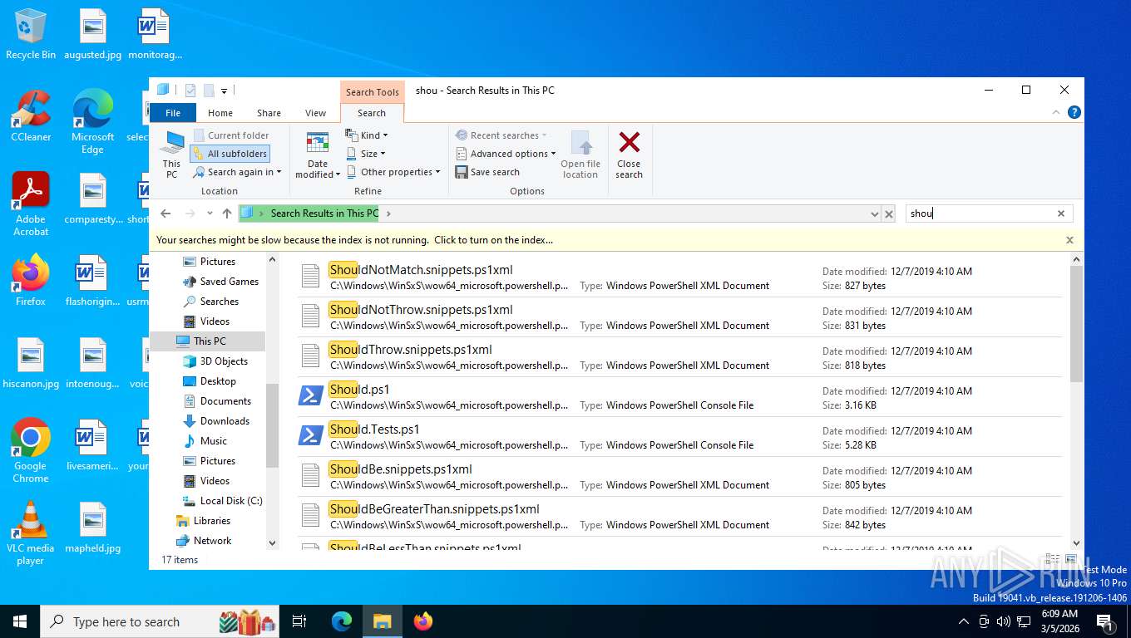
Task: Click the results list vertical scrollbar
Action: click(x=1076, y=324)
